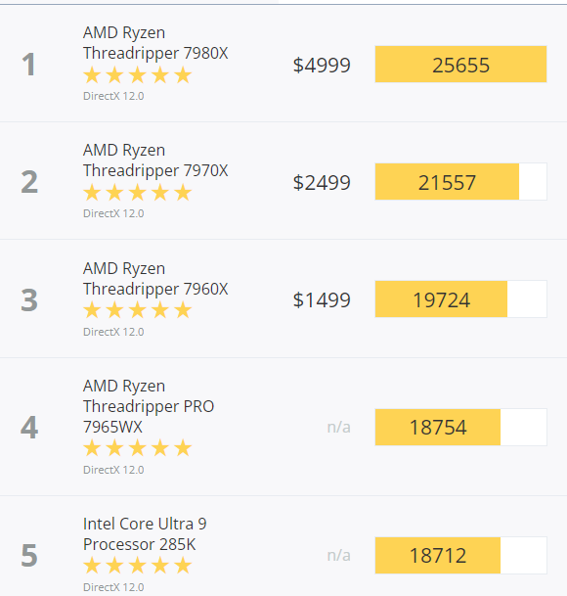Click the 19724 score bar
Screen dimensions: 567x596
(460, 299)
